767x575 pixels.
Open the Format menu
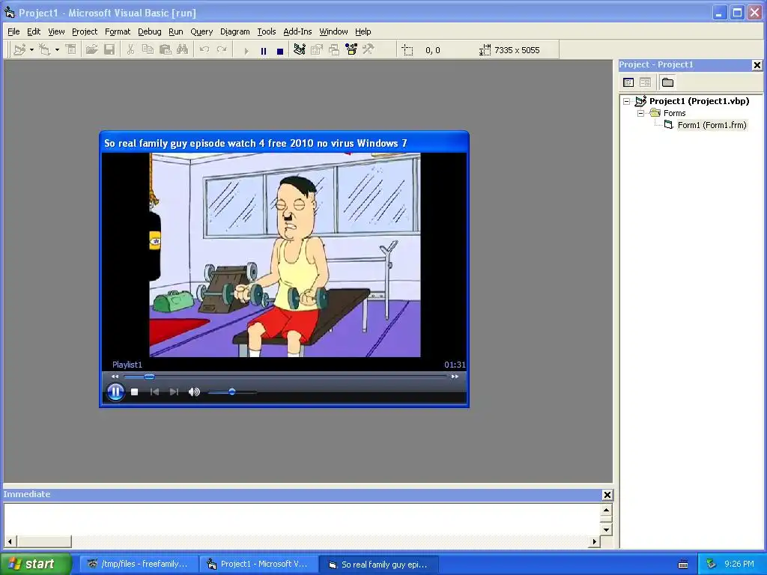tap(118, 31)
